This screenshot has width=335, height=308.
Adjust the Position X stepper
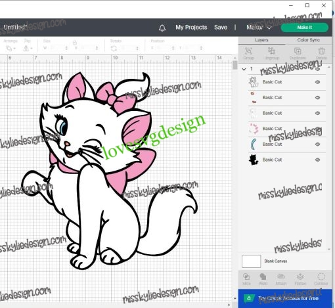(173, 48)
